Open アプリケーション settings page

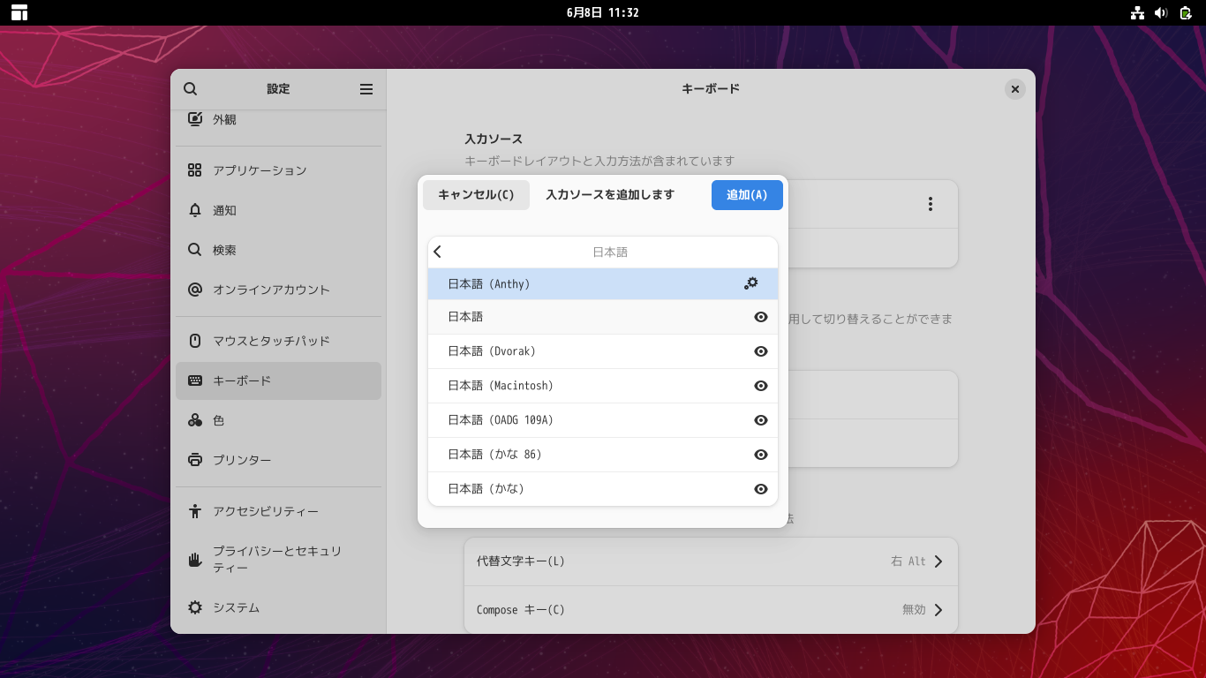[x=278, y=170]
